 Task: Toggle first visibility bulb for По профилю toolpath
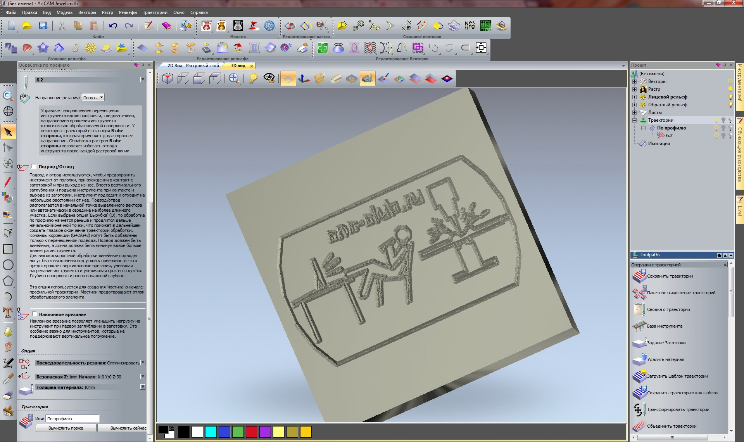(x=716, y=128)
